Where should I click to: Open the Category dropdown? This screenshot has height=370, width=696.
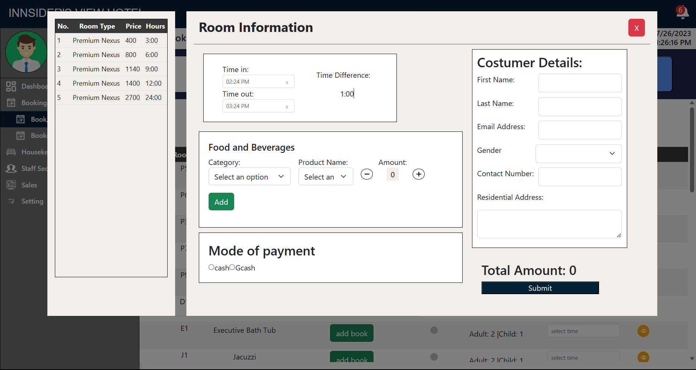(249, 177)
